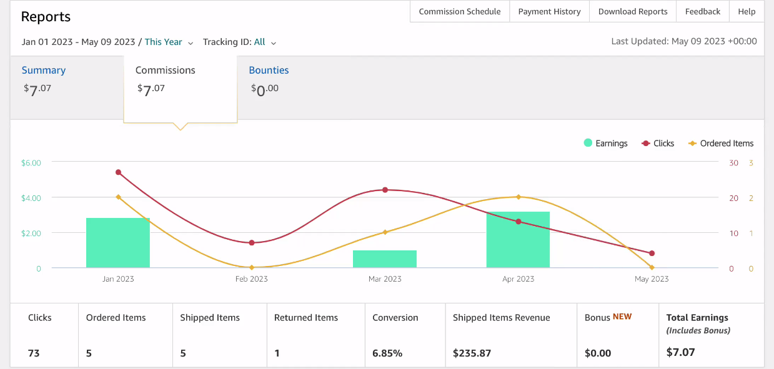Select the Bounties tab
Image resolution: width=774 pixels, height=369 pixels.
tap(269, 71)
